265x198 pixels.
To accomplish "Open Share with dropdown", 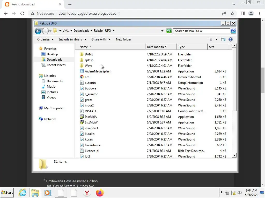I will 101,39.
